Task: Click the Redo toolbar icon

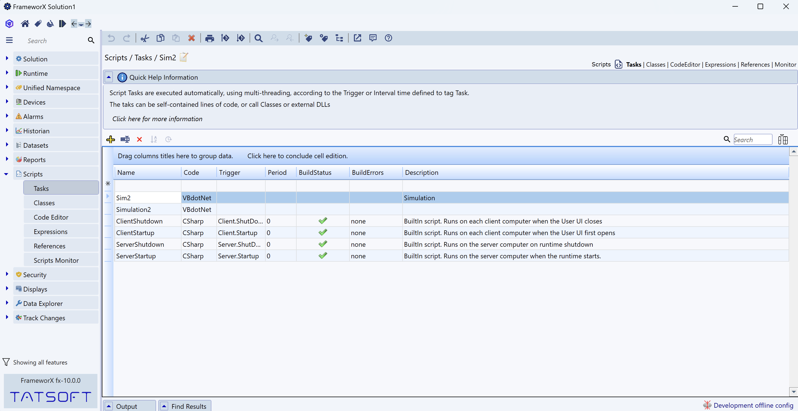Action: tap(127, 38)
